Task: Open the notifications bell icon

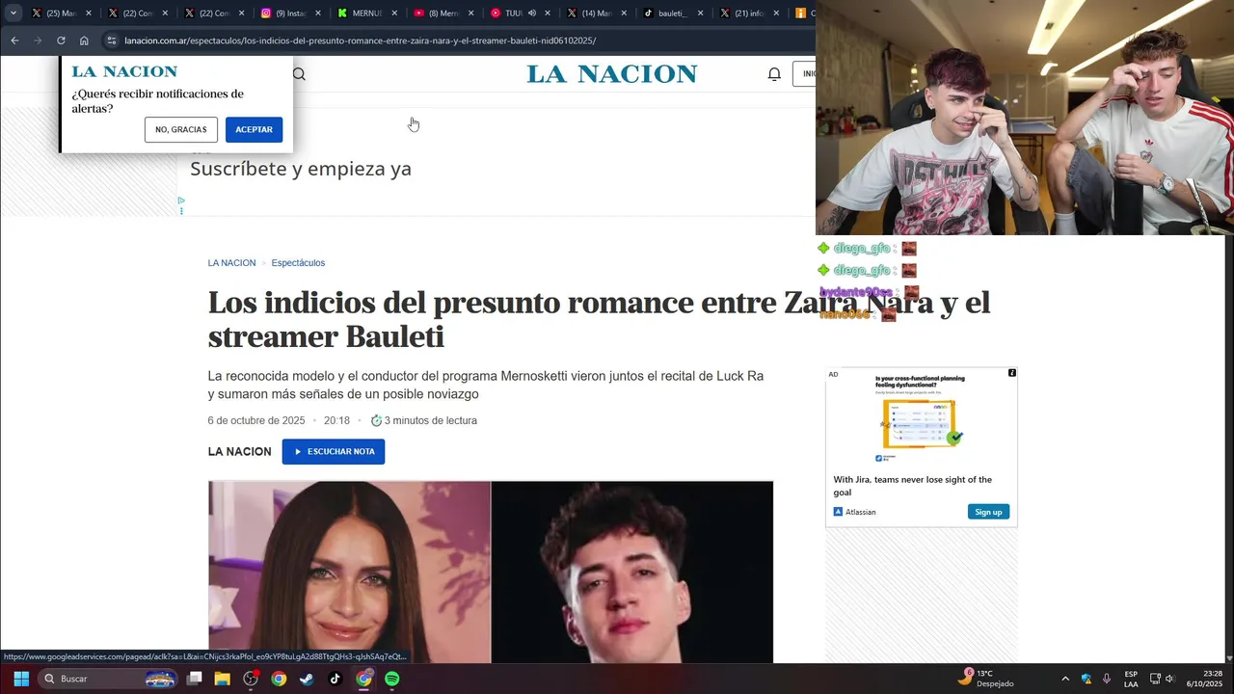Action: pos(774,74)
